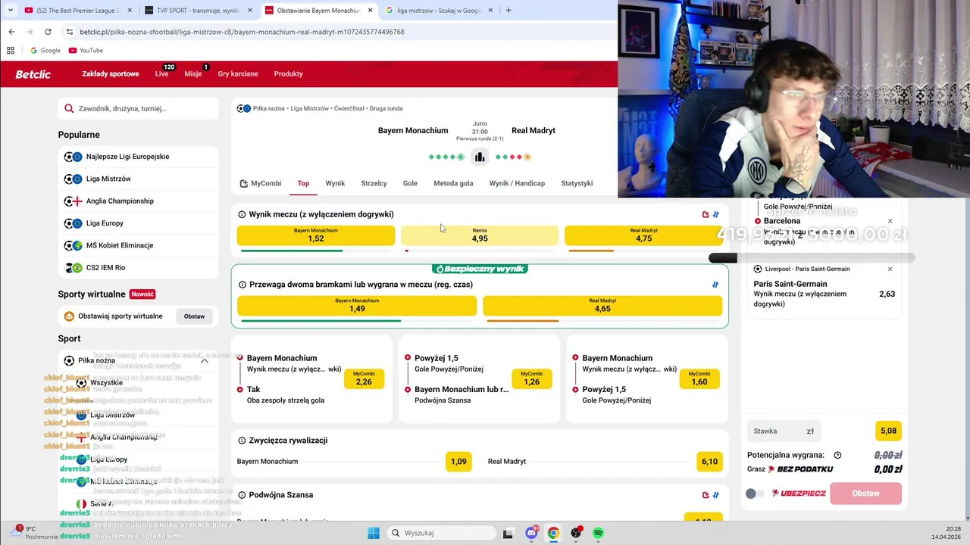Click help icon beside Potencjalna wygrana
Image resolution: width=970 pixels, height=545 pixels.
click(837, 455)
